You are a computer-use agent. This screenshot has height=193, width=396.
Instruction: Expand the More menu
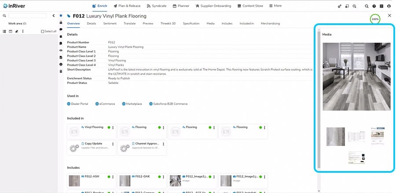(275, 6)
